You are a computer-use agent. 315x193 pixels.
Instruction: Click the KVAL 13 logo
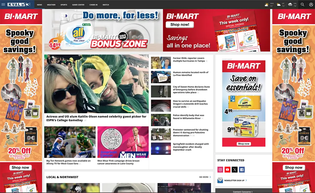point(19,4)
